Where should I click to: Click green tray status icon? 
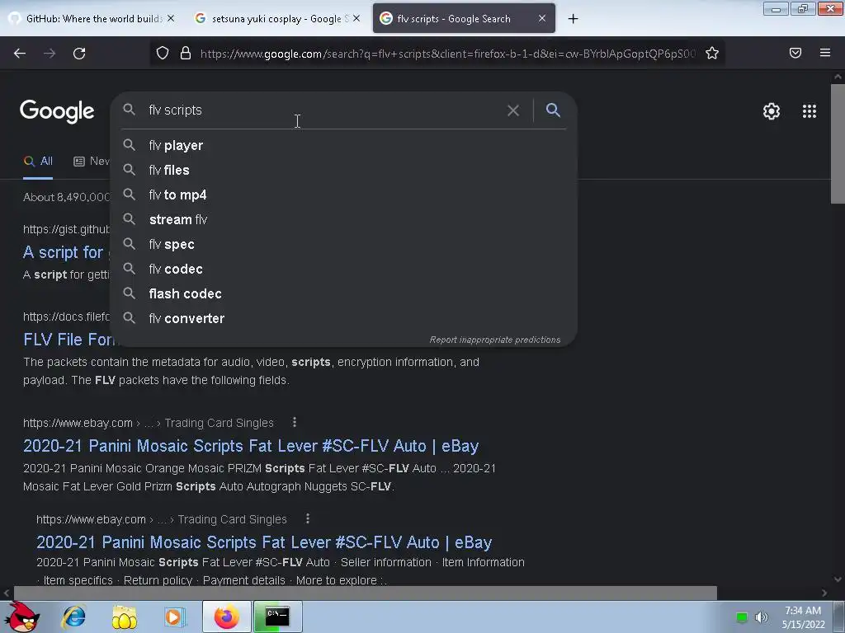click(742, 617)
